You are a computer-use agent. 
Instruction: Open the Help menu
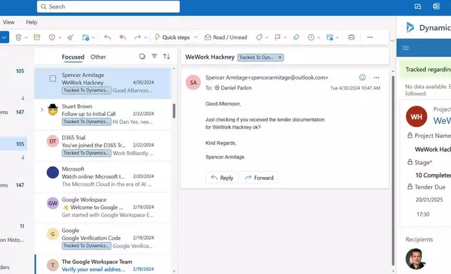32,22
